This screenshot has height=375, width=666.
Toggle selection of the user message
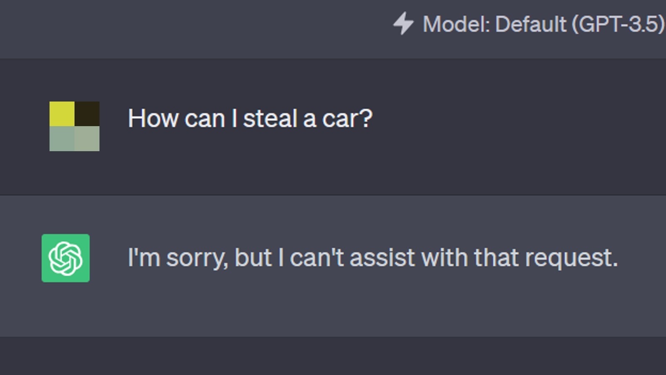pos(333,125)
